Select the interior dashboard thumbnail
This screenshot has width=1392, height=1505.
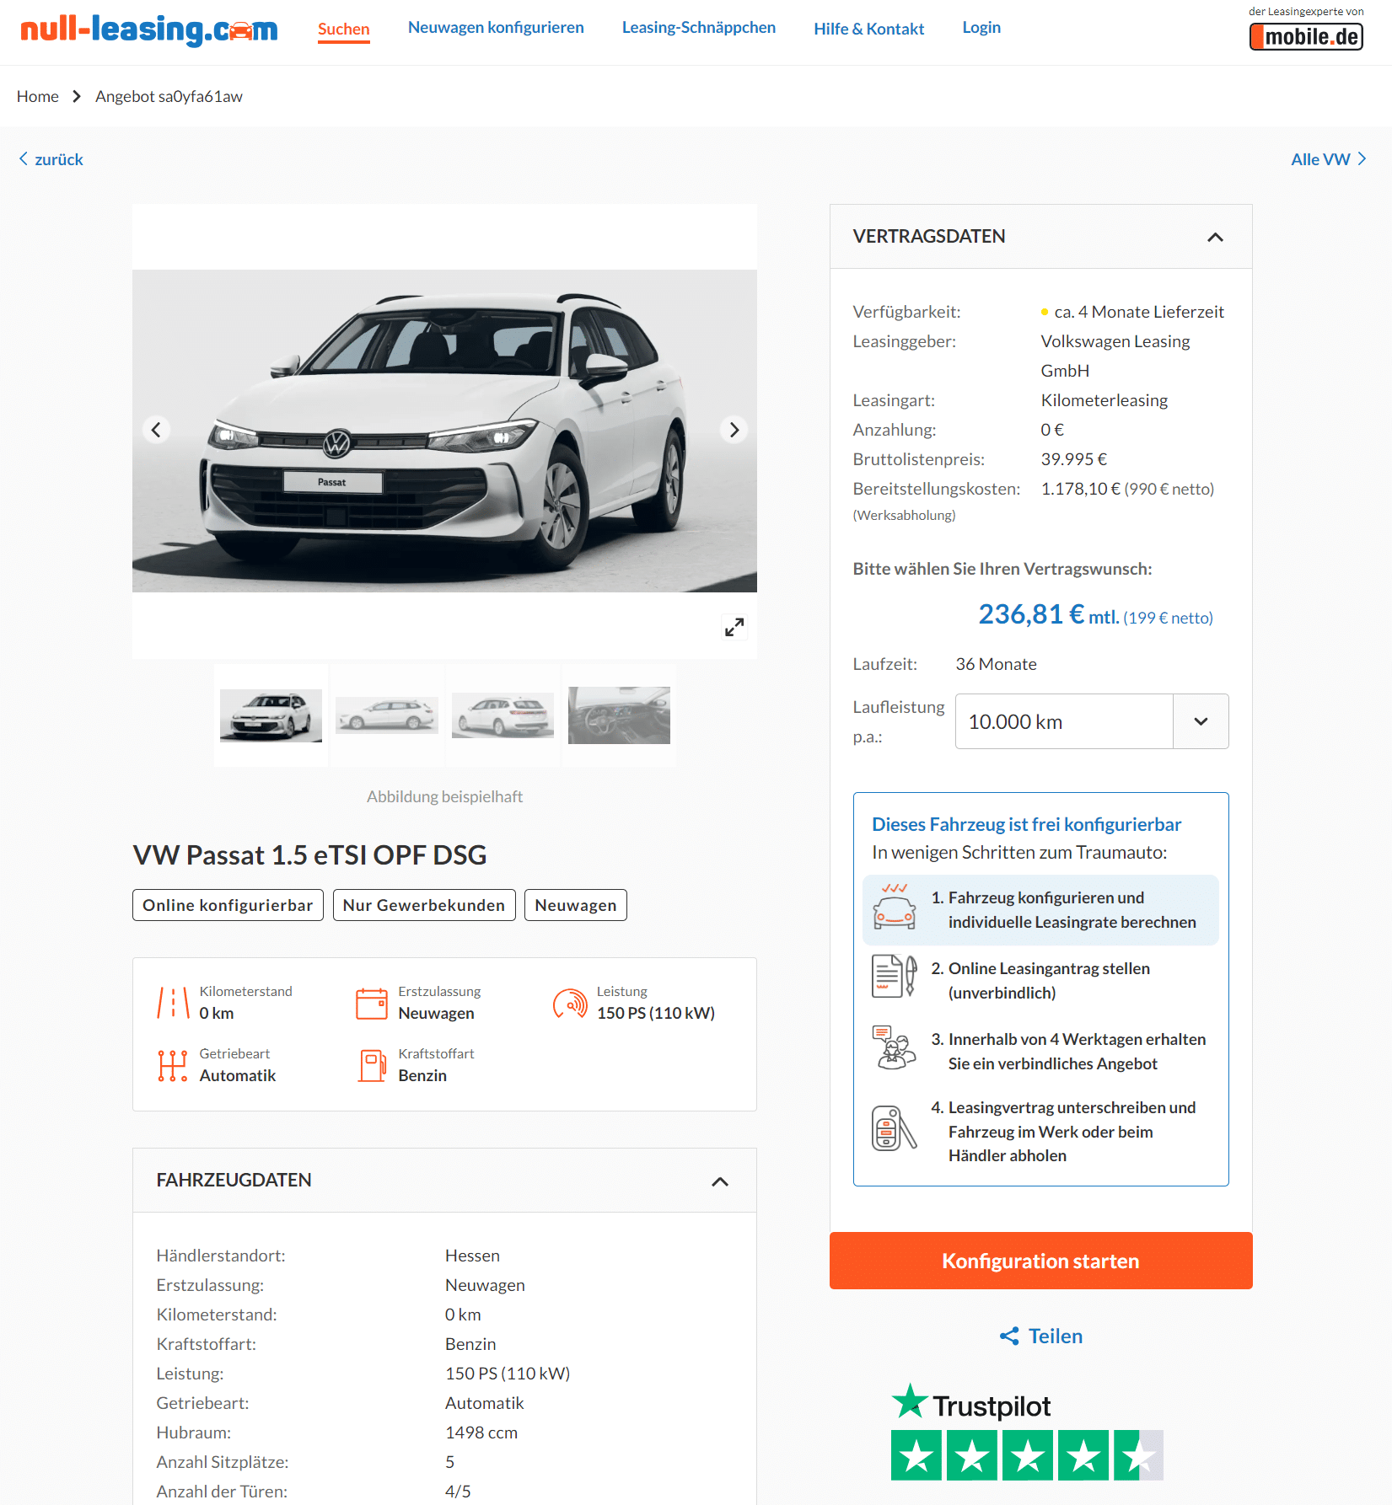coord(619,715)
